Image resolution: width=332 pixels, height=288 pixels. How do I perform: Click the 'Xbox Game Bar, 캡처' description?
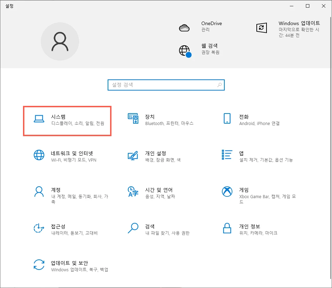[x=268, y=199]
